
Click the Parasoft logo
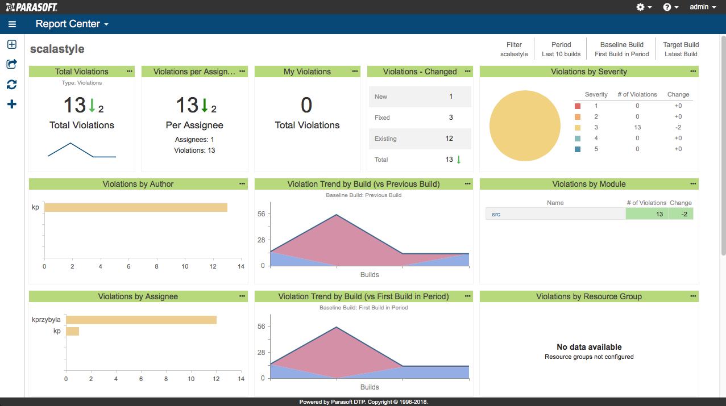[31, 7]
